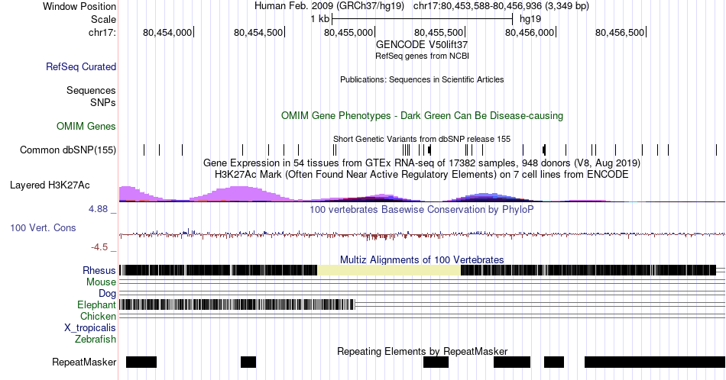Click the Scale track label
The height and width of the screenshot is (380, 726).
[x=103, y=19]
